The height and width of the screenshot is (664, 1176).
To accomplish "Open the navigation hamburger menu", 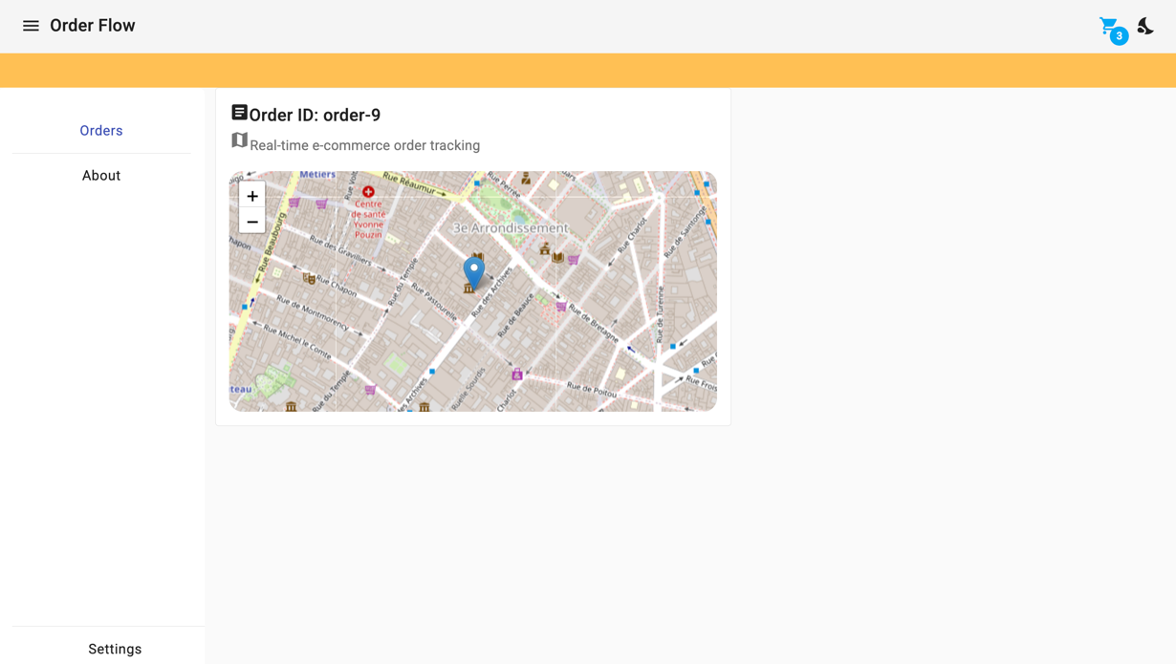I will (x=32, y=25).
